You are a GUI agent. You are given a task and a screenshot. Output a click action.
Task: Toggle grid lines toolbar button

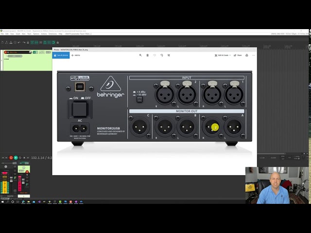click(49, 42)
